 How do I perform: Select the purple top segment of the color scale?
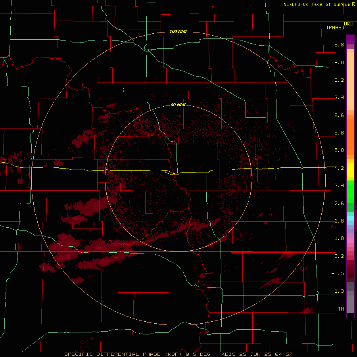[x=350, y=40]
